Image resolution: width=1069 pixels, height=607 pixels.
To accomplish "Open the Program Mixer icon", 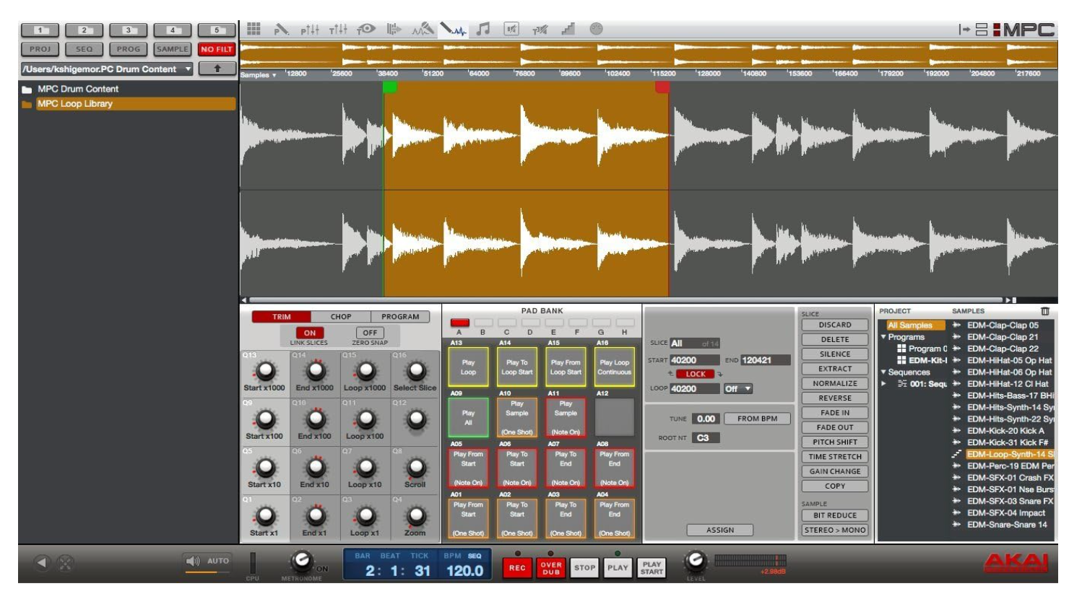I will pyautogui.click(x=310, y=30).
